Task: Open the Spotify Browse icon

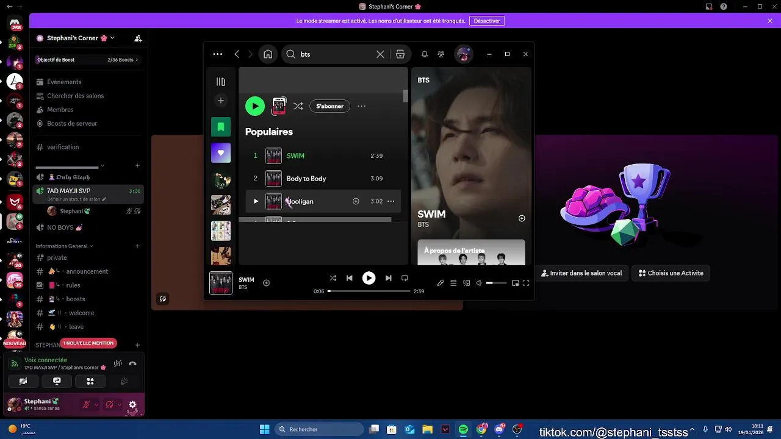Action: click(x=400, y=54)
